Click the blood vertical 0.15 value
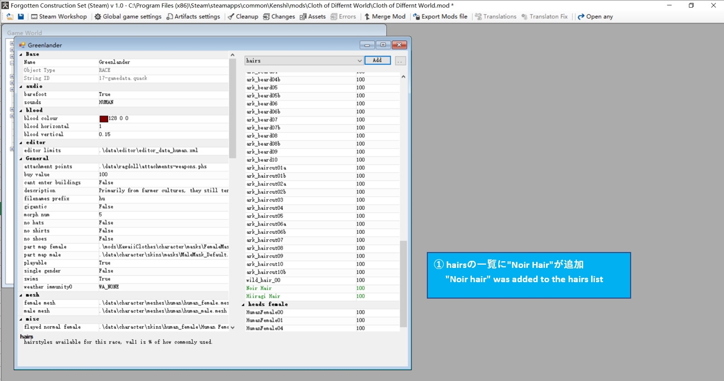The width and height of the screenshot is (724, 381). pos(104,135)
